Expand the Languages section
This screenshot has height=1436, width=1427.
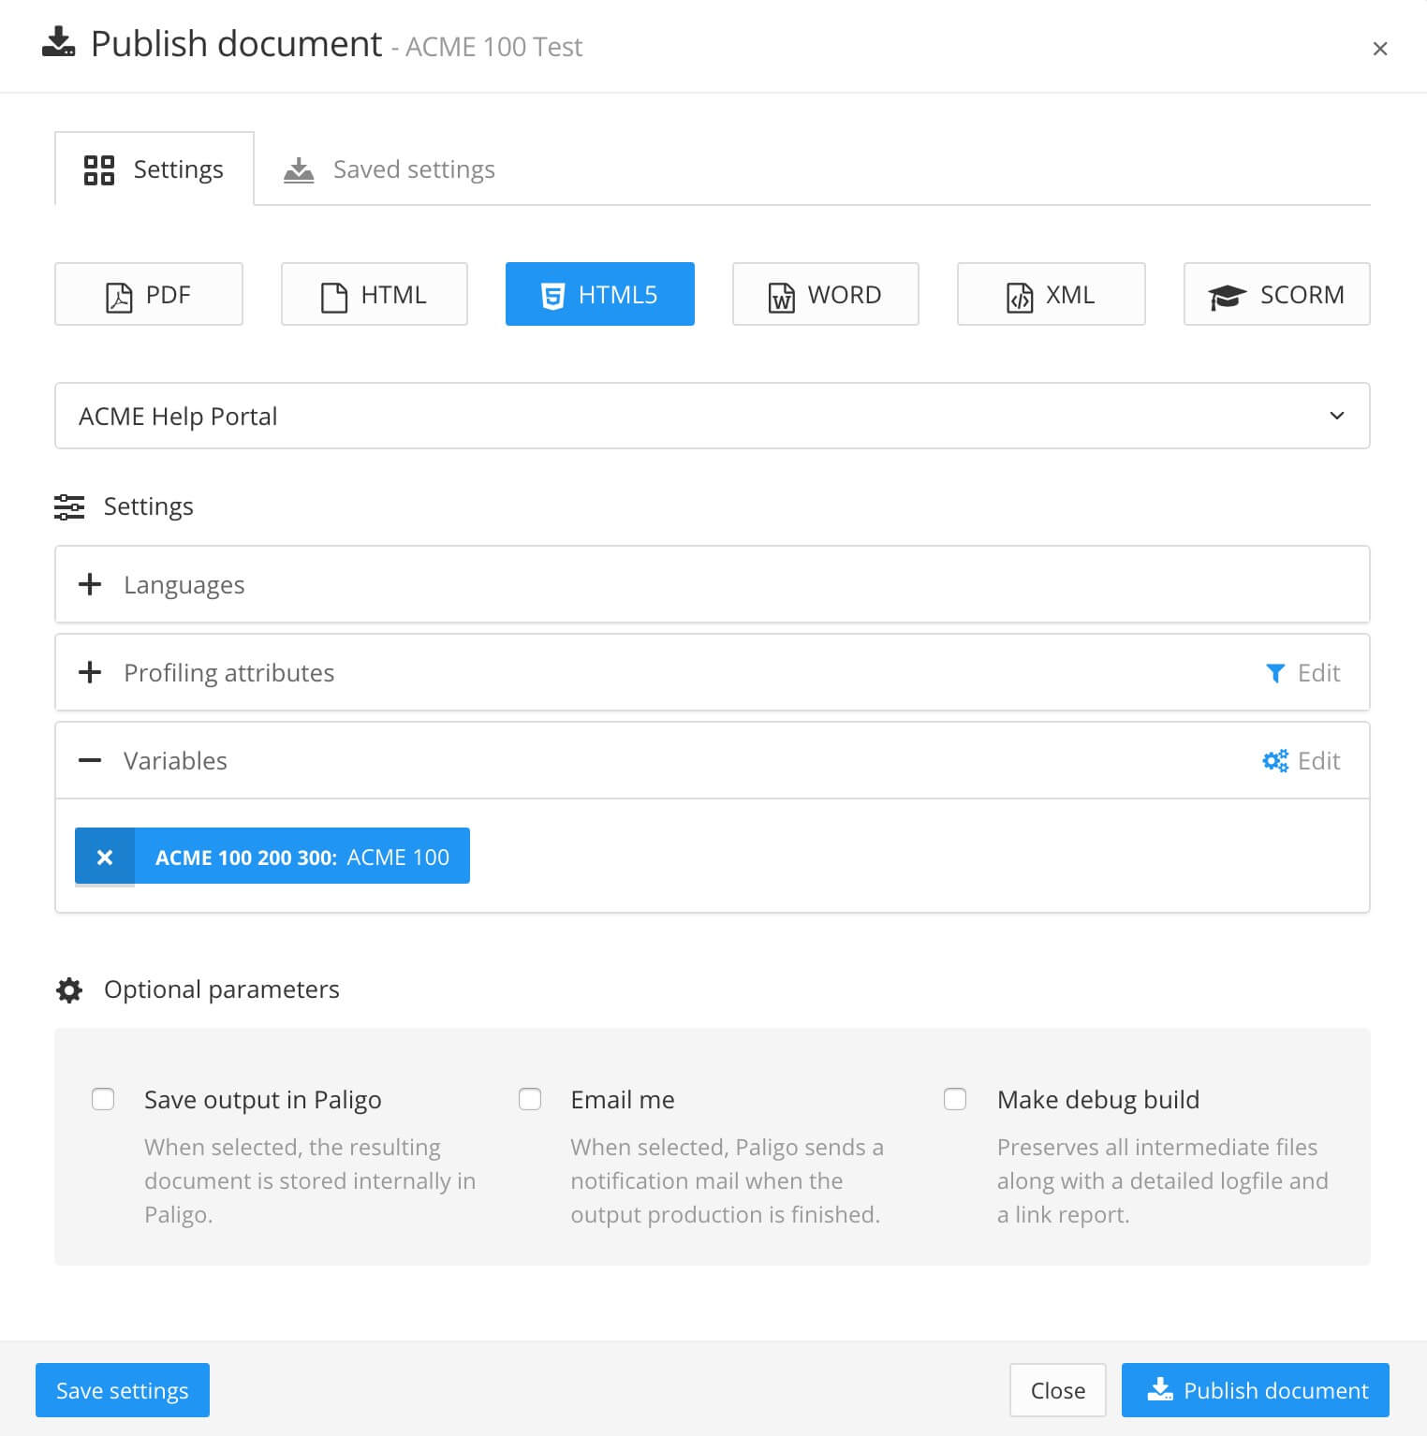coord(90,585)
